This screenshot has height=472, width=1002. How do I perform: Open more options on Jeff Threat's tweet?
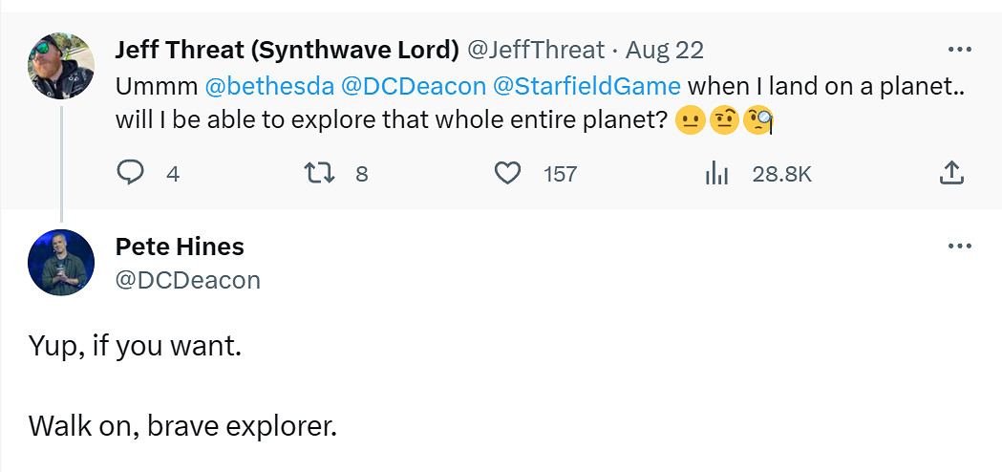click(x=958, y=50)
